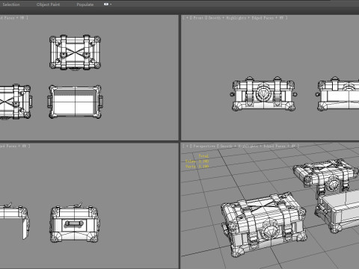
Task: Open the Selection ribbon tab
Action: click(11, 4)
